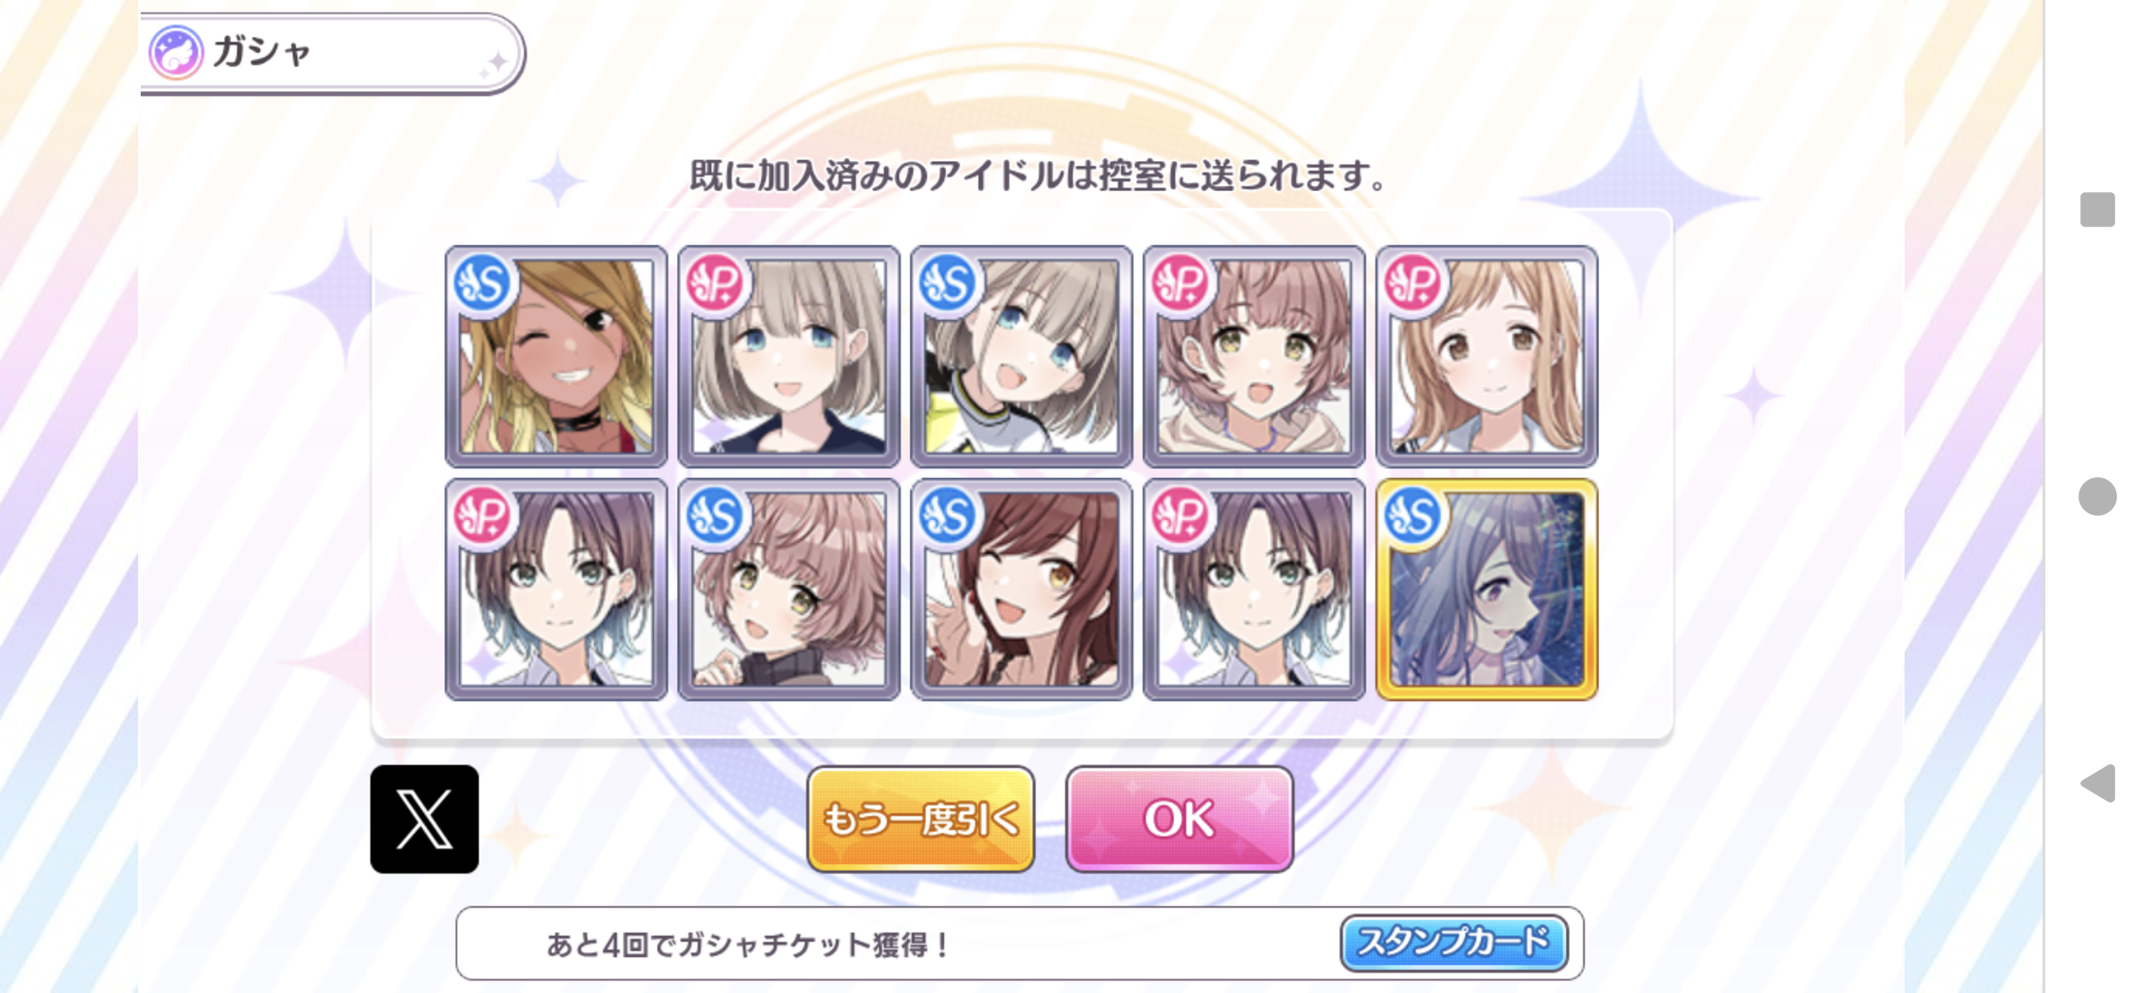Select the winking brown-haired idol card
This screenshot has height=993, width=2153.
[1022, 590]
